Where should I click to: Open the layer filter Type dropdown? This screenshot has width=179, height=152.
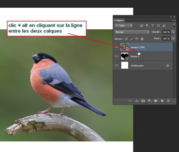[x=123, y=26]
